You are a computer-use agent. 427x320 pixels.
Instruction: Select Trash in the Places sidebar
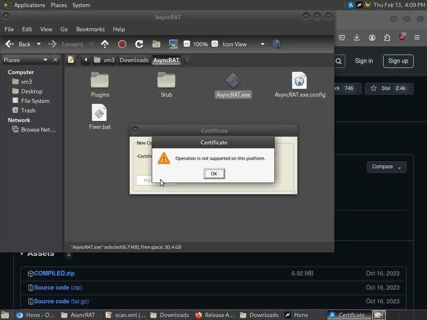[24, 110]
